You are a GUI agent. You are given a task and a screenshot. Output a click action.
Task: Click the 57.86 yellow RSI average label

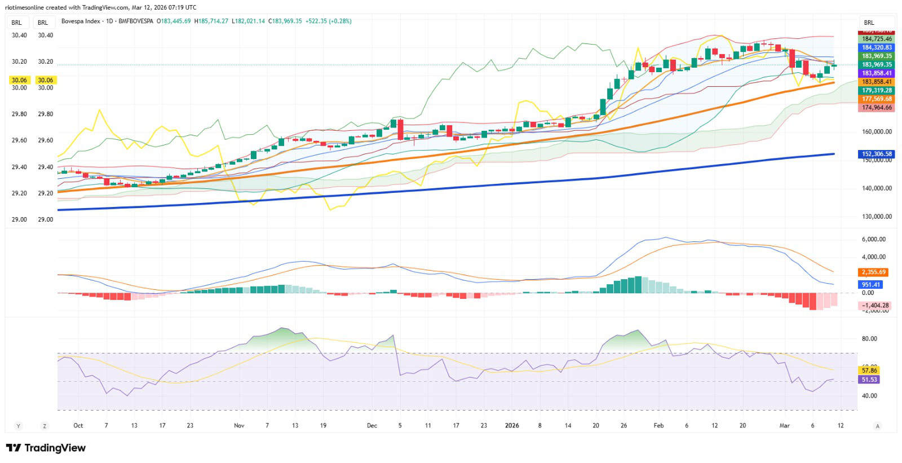[869, 371]
